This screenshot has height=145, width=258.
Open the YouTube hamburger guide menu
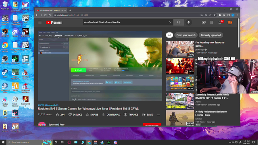click(40, 22)
